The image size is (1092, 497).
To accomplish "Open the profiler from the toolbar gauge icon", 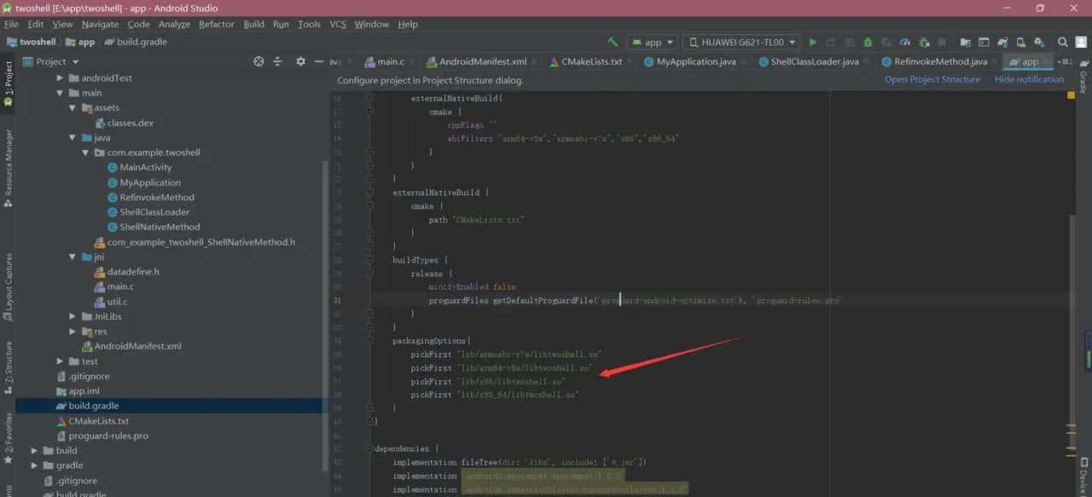I will click(905, 42).
